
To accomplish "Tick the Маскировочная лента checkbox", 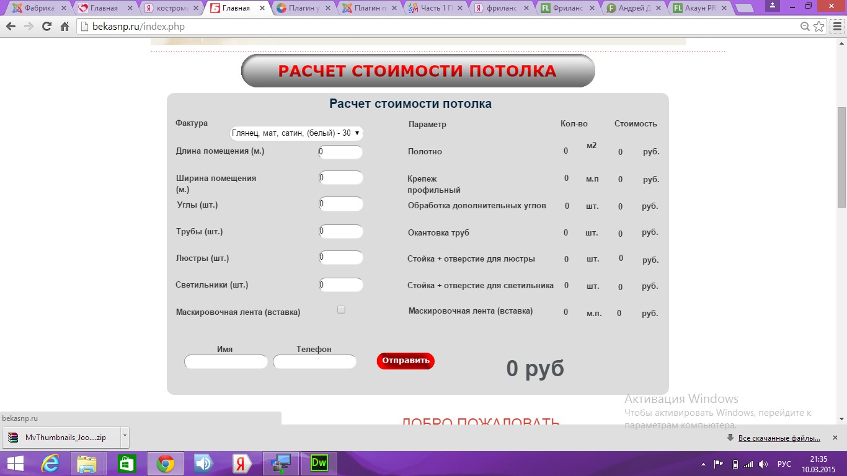I will (341, 310).
